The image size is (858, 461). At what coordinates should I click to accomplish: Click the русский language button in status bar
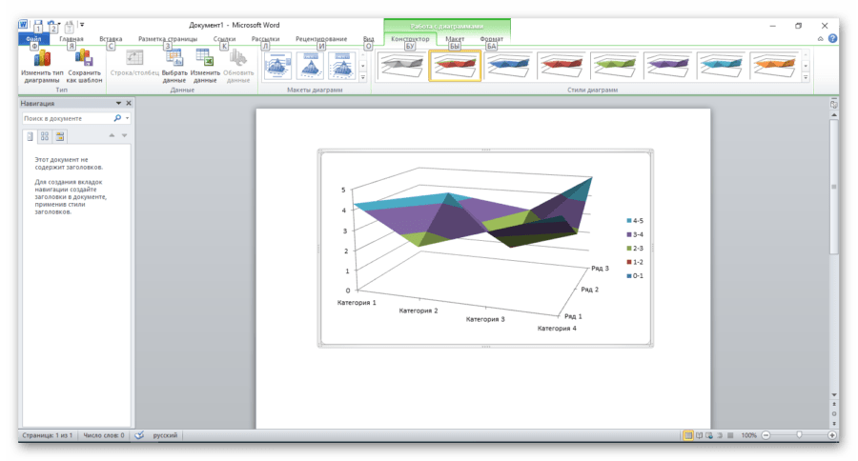point(166,435)
